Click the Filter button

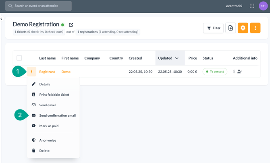click(x=213, y=28)
